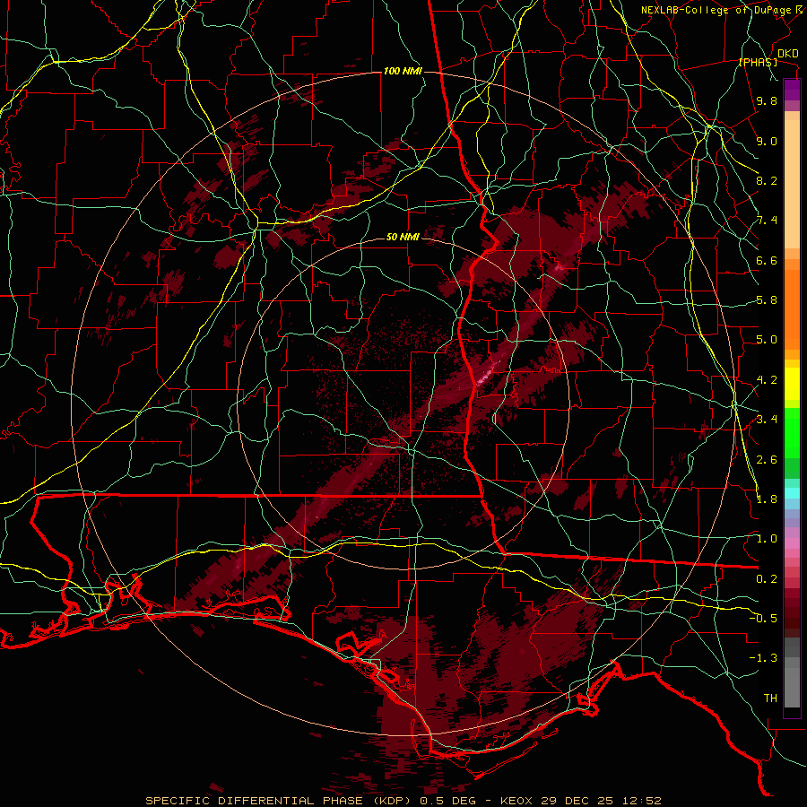The image size is (807, 807).
Task: Click the -1.3 value on the color scale
Action: point(763,659)
